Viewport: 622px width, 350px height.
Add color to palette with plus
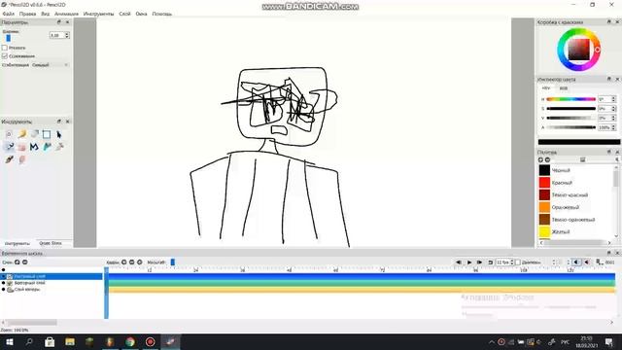pos(540,159)
